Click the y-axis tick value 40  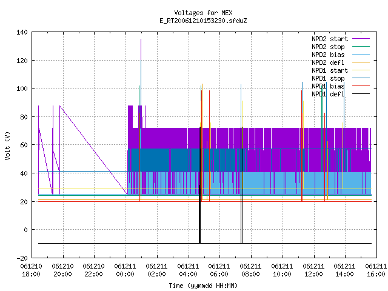[x=24, y=173]
